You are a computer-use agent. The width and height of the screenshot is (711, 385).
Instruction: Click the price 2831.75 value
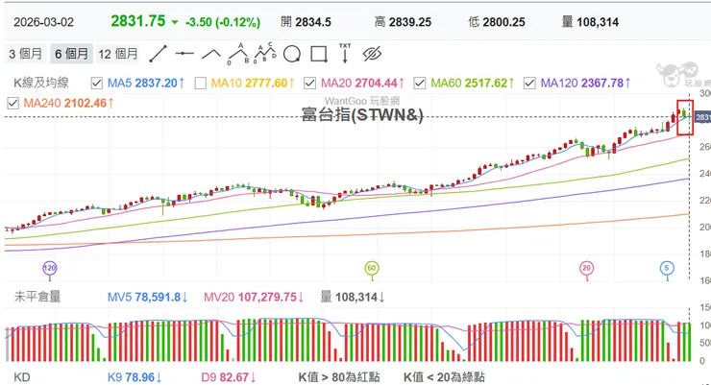click(138, 21)
